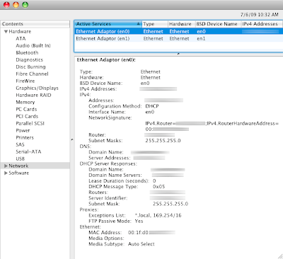Viewport: 283px width, 259px height.
Task: Select the Network category label
Action: click(x=18, y=166)
